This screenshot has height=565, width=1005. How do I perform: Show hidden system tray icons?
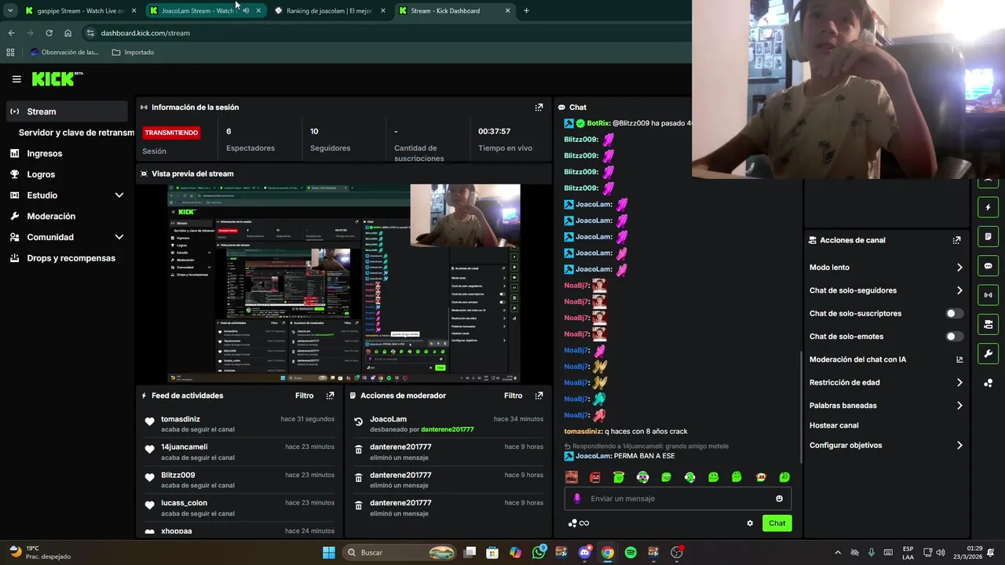(x=837, y=552)
